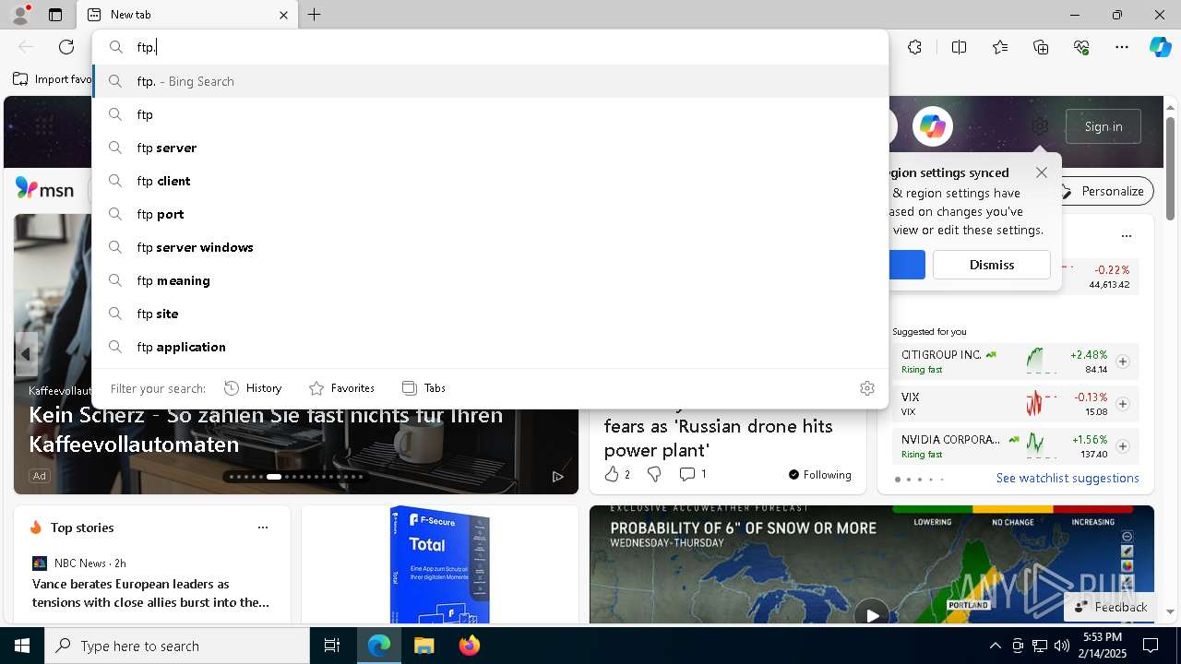1181x664 pixels.
Task: Open the Feedback button
Action: pos(1111,607)
